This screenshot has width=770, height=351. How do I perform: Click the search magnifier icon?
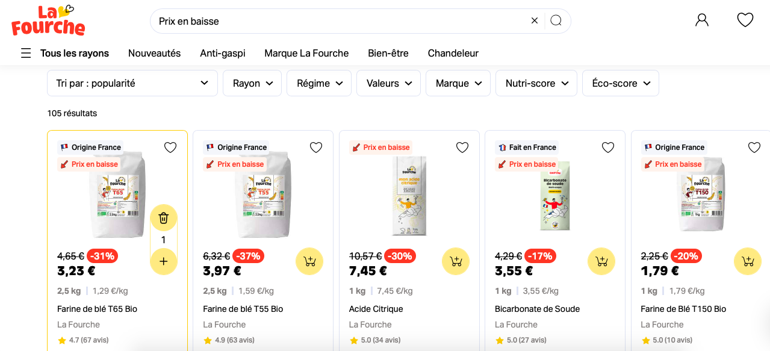555,20
